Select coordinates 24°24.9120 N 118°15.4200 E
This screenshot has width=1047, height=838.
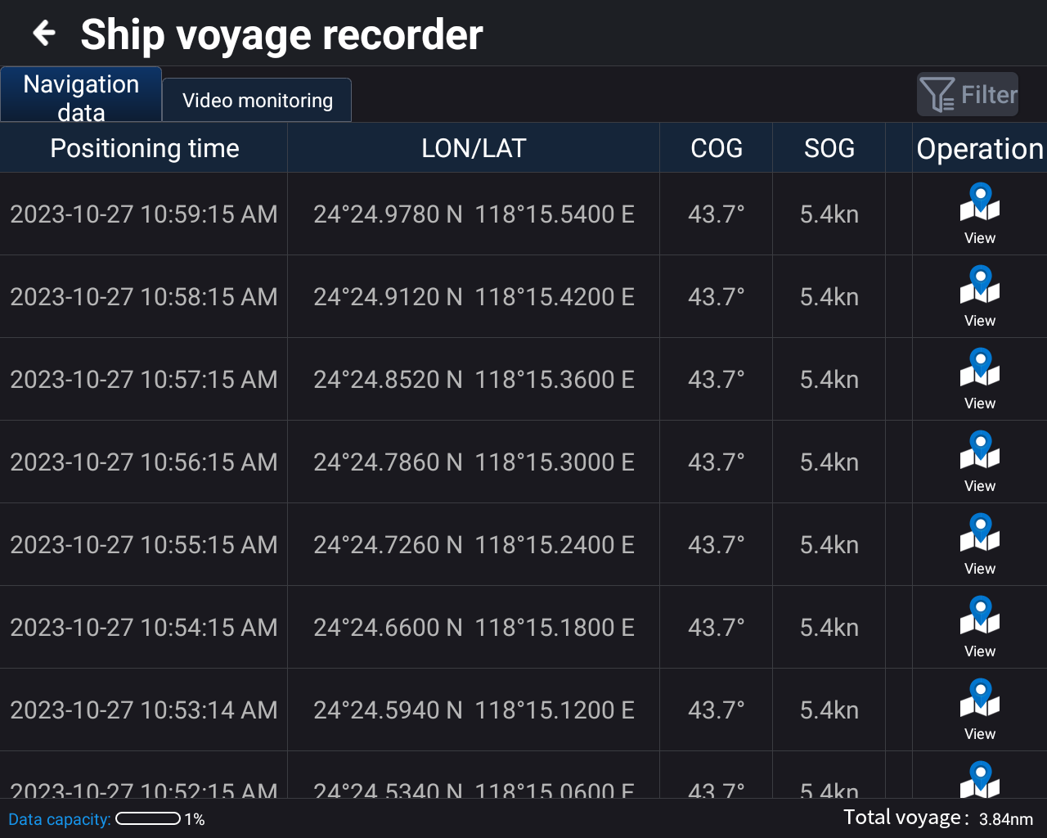click(474, 297)
